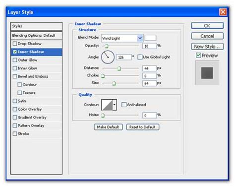Select the Stroke style label
The width and height of the screenshot is (235, 187).
pos(23,134)
